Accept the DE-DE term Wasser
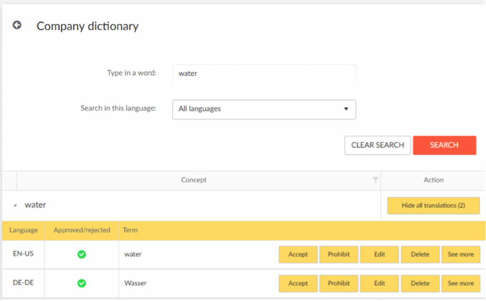Screen dimensions: 486x301 298,283
